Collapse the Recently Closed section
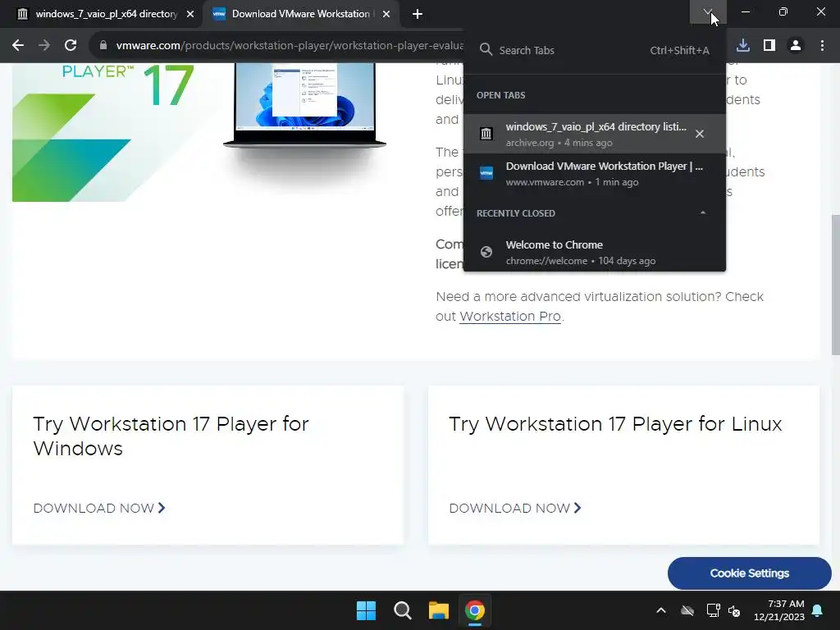 (x=703, y=213)
